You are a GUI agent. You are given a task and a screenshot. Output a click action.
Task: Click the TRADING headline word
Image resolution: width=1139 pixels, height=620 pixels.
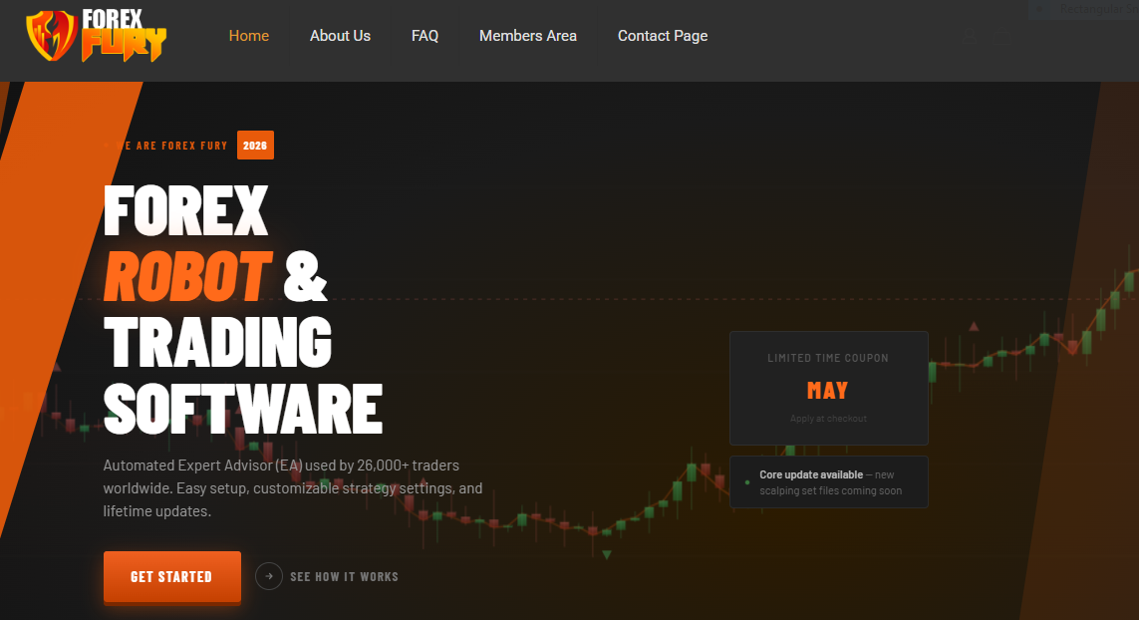tap(218, 342)
